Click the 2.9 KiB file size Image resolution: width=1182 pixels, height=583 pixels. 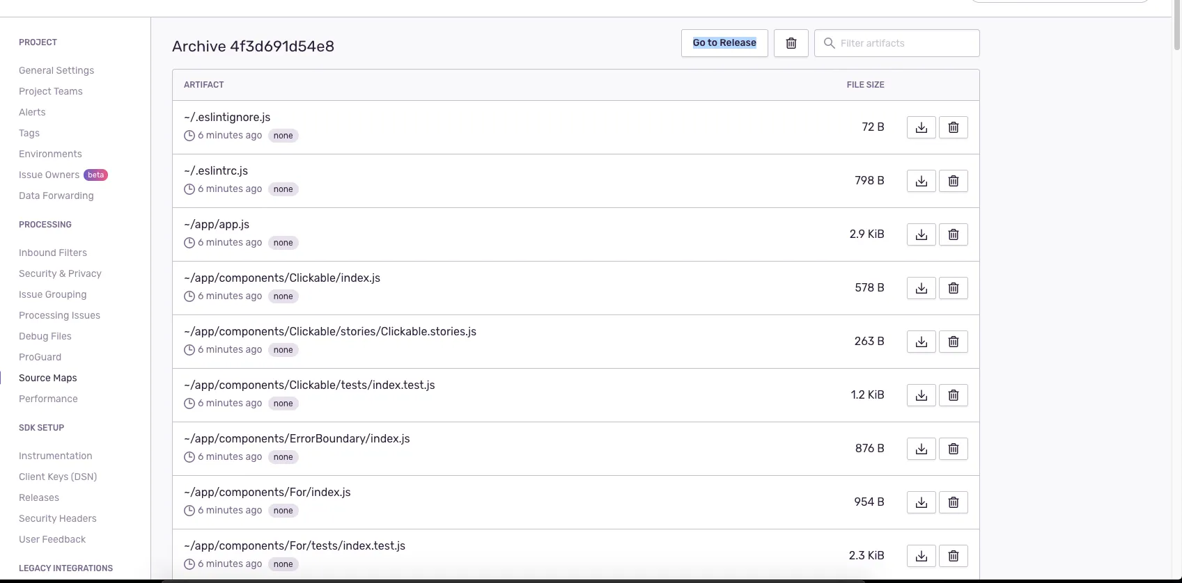[866, 234]
